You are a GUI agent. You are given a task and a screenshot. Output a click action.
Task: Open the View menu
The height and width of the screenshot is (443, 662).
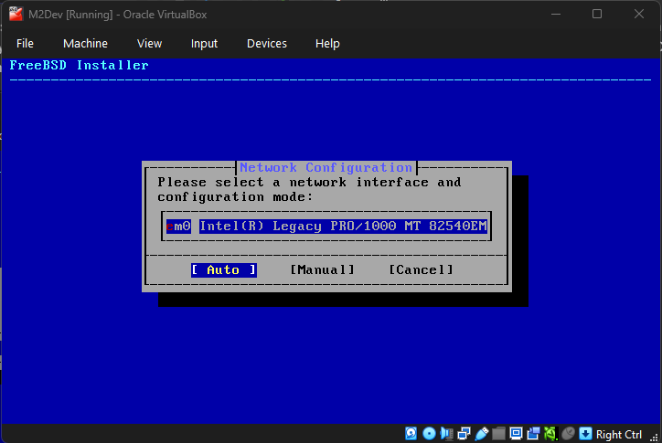tap(149, 43)
